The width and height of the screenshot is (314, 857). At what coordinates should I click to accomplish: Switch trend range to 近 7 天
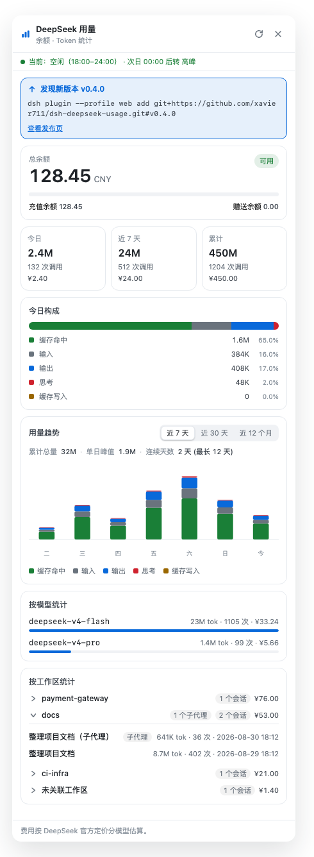[x=178, y=433]
